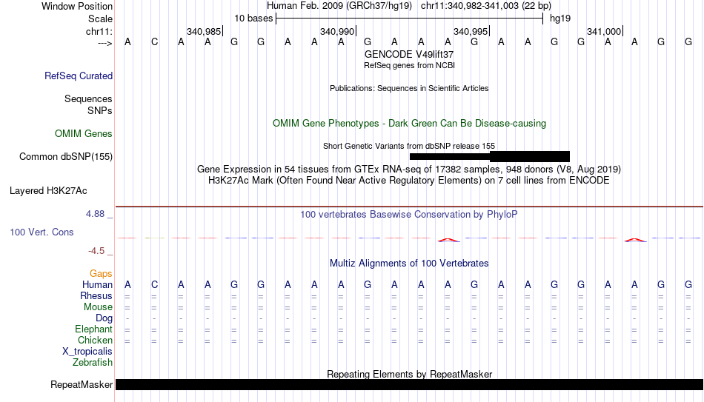Select the Rhesus species label
This screenshot has width=704, height=402.
[96, 295]
